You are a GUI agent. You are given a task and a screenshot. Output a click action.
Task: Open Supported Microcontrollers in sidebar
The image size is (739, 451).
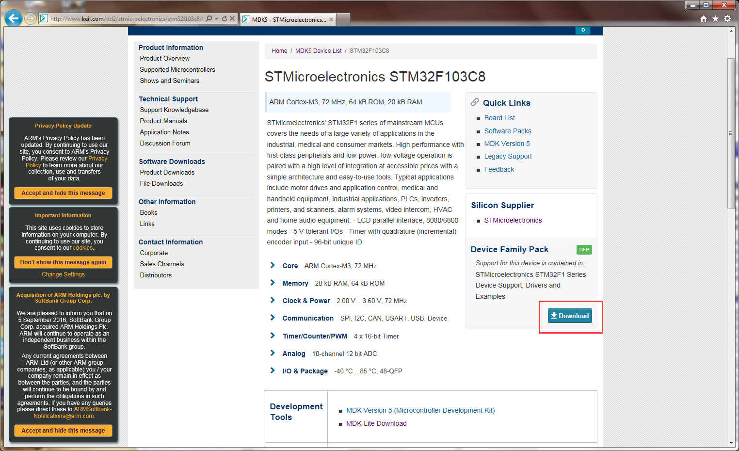177,69
